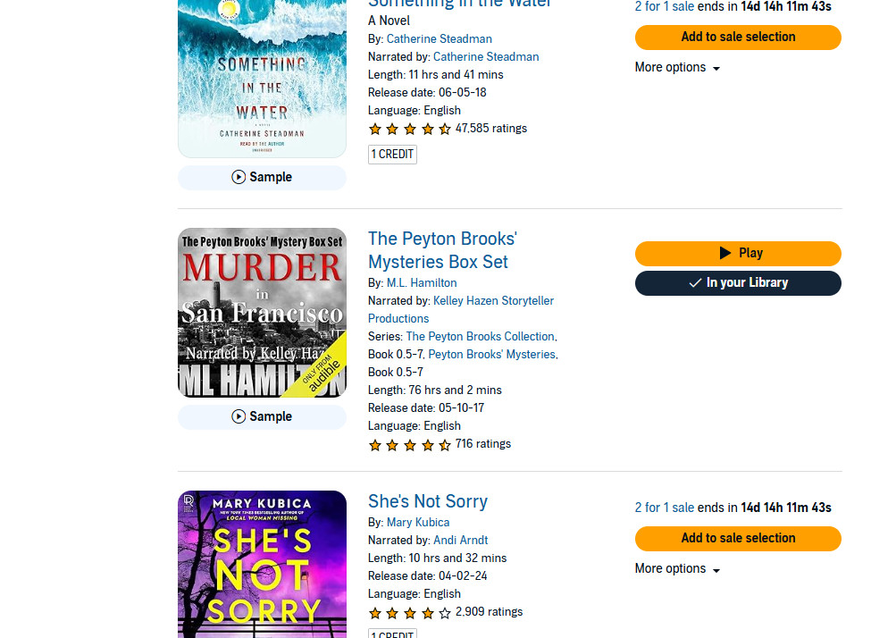
Task: Open She's Not Sorry cover thumbnail
Action: (x=262, y=564)
